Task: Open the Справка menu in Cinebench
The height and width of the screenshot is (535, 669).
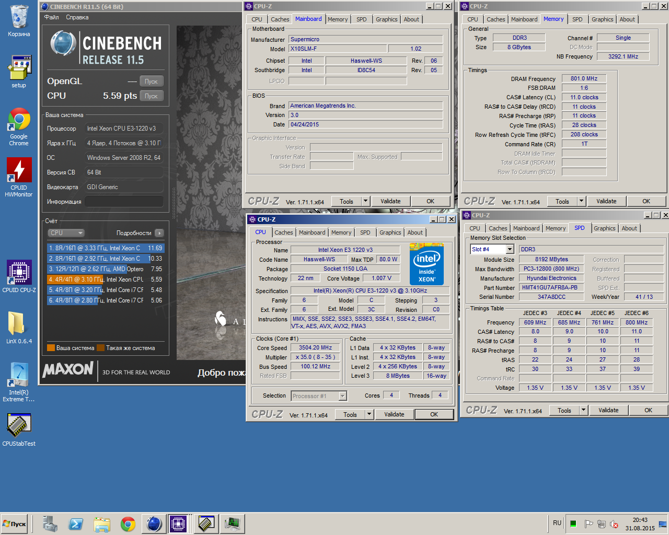Action: (x=77, y=17)
